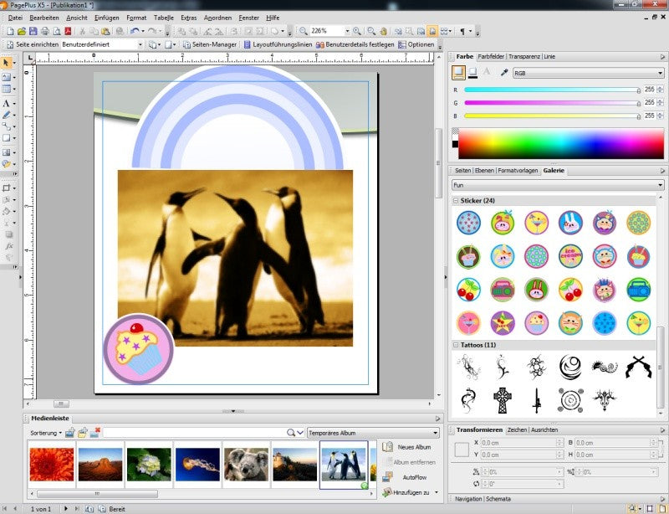
Task: Click the Optionen toolbar icon
Action: click(x=416, y=44)
